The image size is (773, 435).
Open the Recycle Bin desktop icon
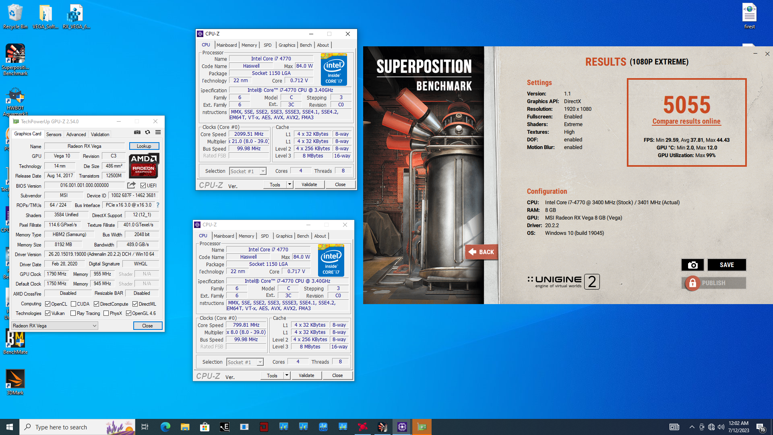pos(15,17)
